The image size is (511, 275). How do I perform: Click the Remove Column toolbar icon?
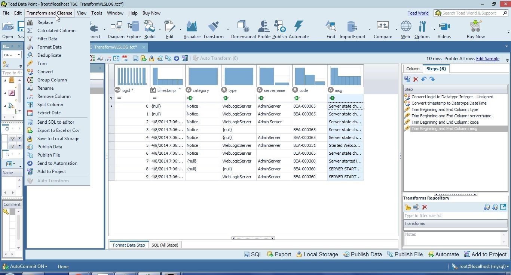[108, 58]
